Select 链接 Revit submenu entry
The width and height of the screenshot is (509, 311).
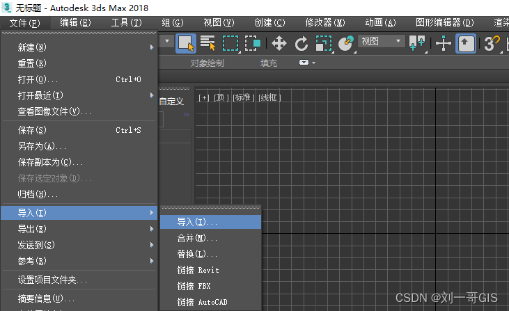click(x=210, y=270)
